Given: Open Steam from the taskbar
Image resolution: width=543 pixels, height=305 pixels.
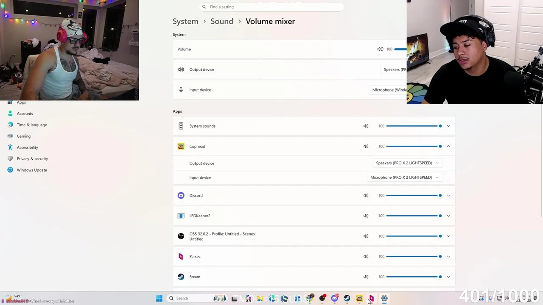Looking at the screenshot, I should click(347, 298).
